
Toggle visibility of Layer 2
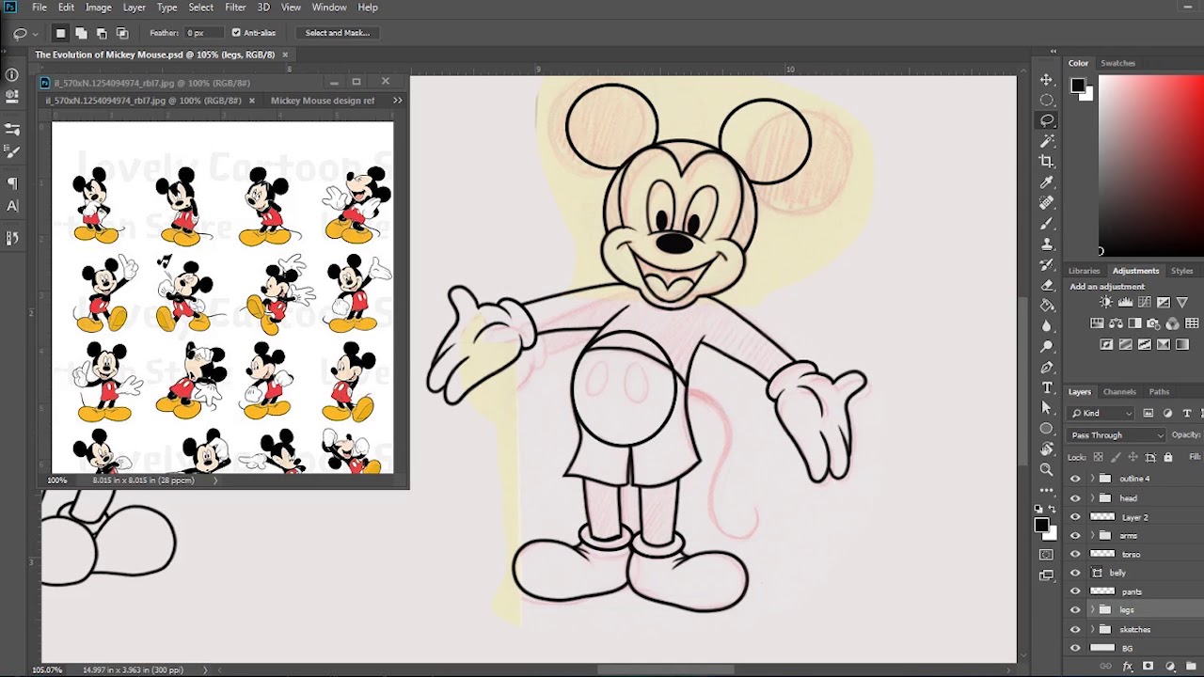click(x=1075, y=516)
